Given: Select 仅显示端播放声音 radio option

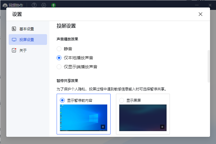Looking at the screenshot, I should 59,67.
